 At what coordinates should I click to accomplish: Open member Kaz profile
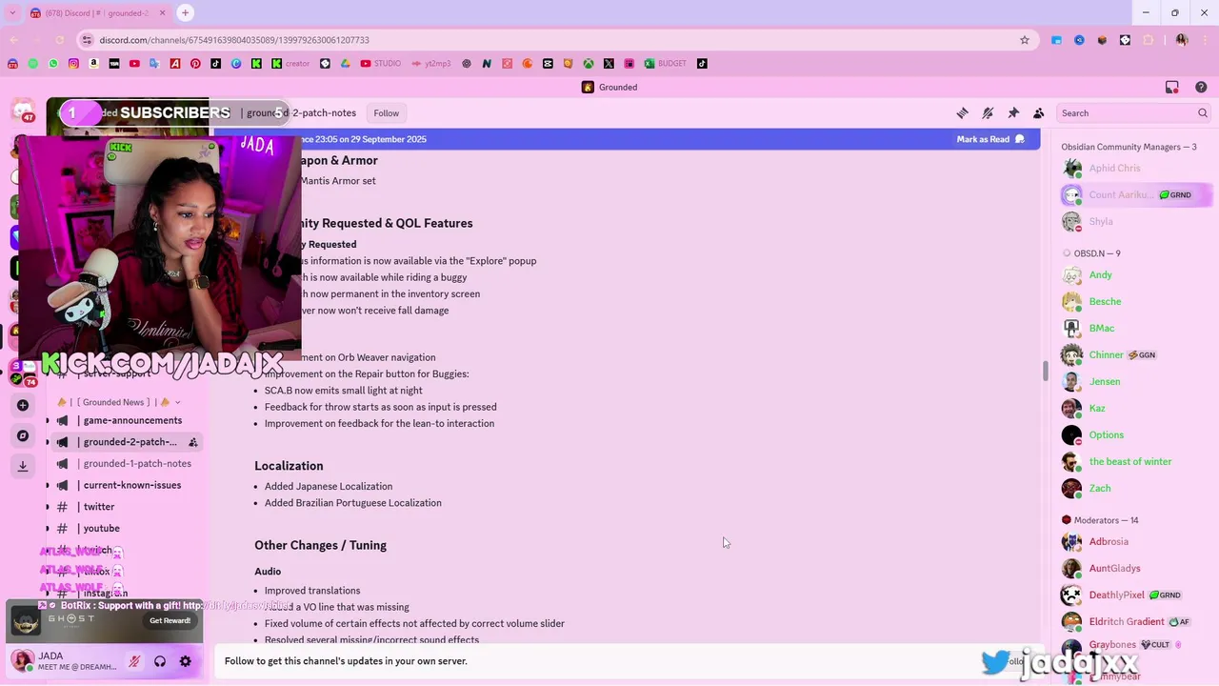[x=1135, y=408]
